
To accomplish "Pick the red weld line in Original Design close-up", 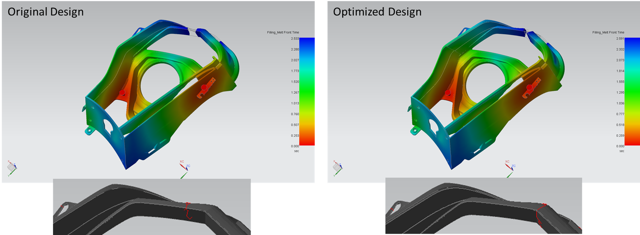I will click(188, 210).
